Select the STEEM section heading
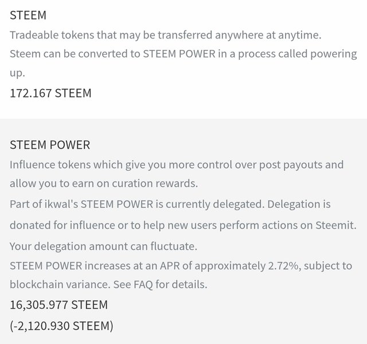The image size is (367, 344). coord(28,16)
